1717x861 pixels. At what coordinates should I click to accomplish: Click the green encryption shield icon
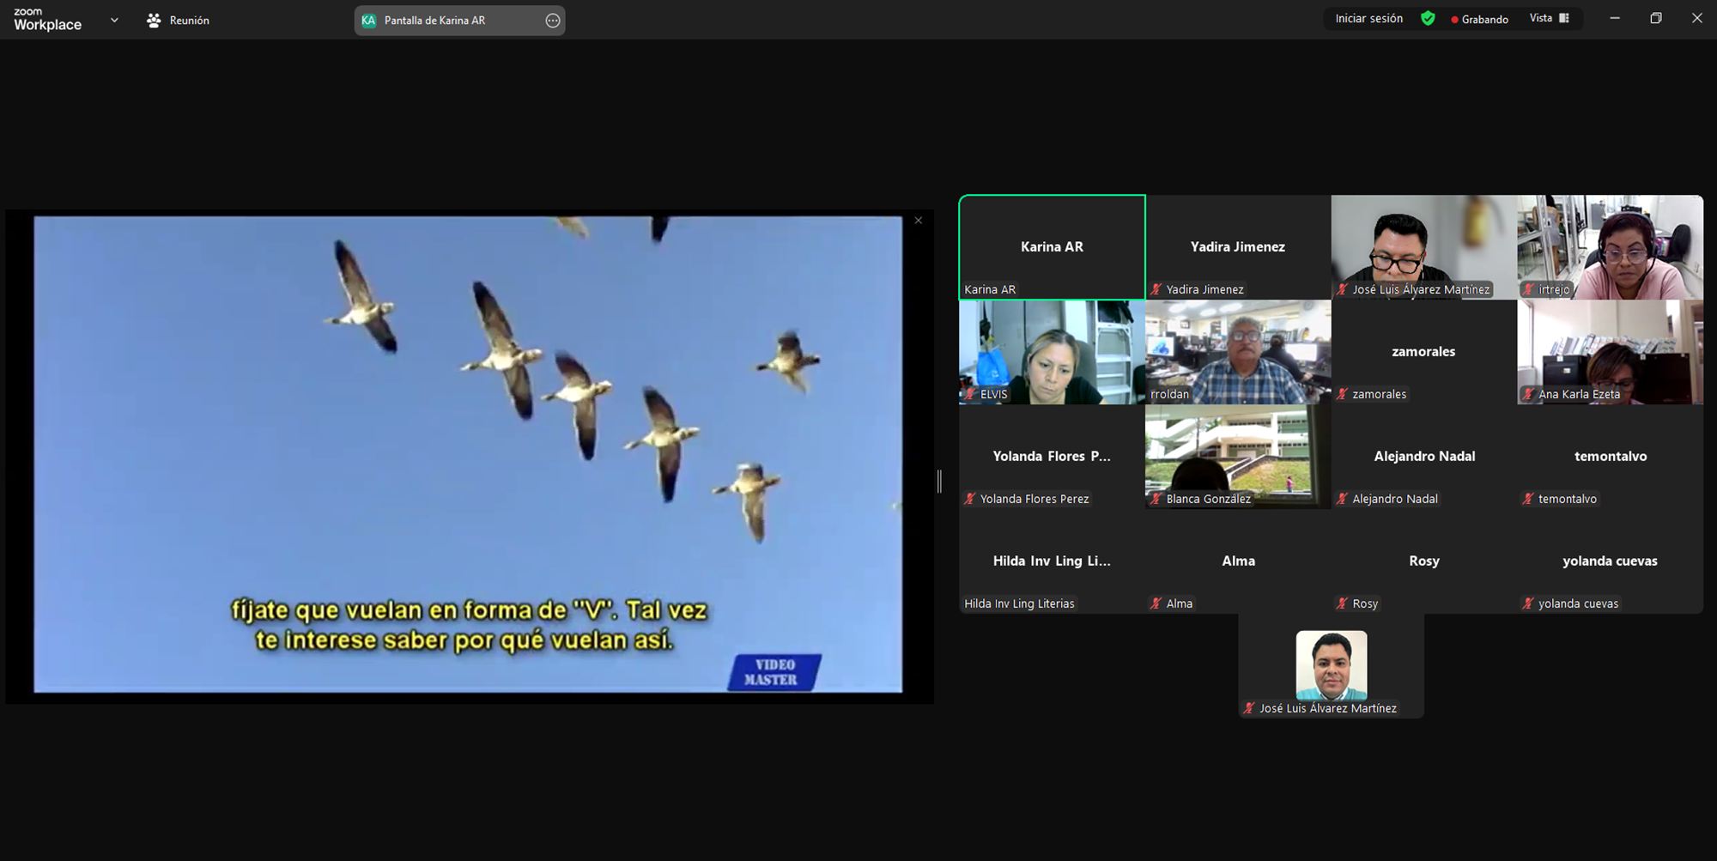pos(1428,19)
